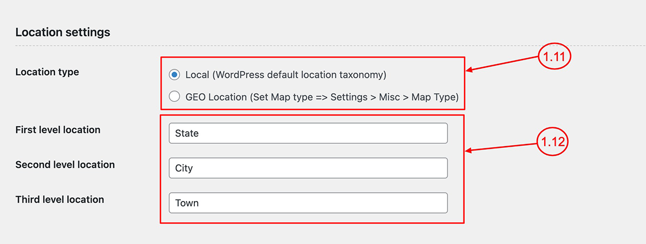646x244 pixels.
Task: Focus the Third level location field containing Town
Action: click(308, 203)
